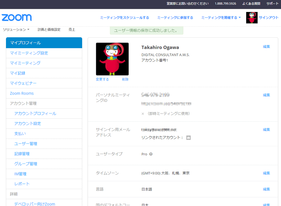The image size is (281, 206).
Task: Click the × icon beside 即時ミーティングに使用
Action: click(143, 114)
